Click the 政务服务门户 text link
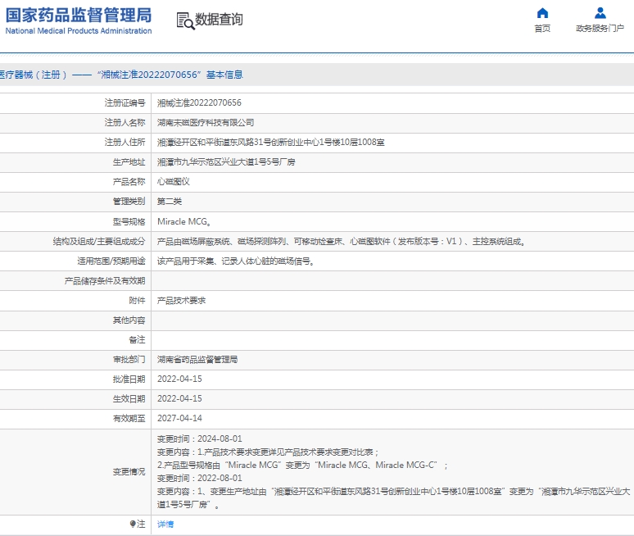This screenshot has height=536, width=634. [x=600, y=29]
